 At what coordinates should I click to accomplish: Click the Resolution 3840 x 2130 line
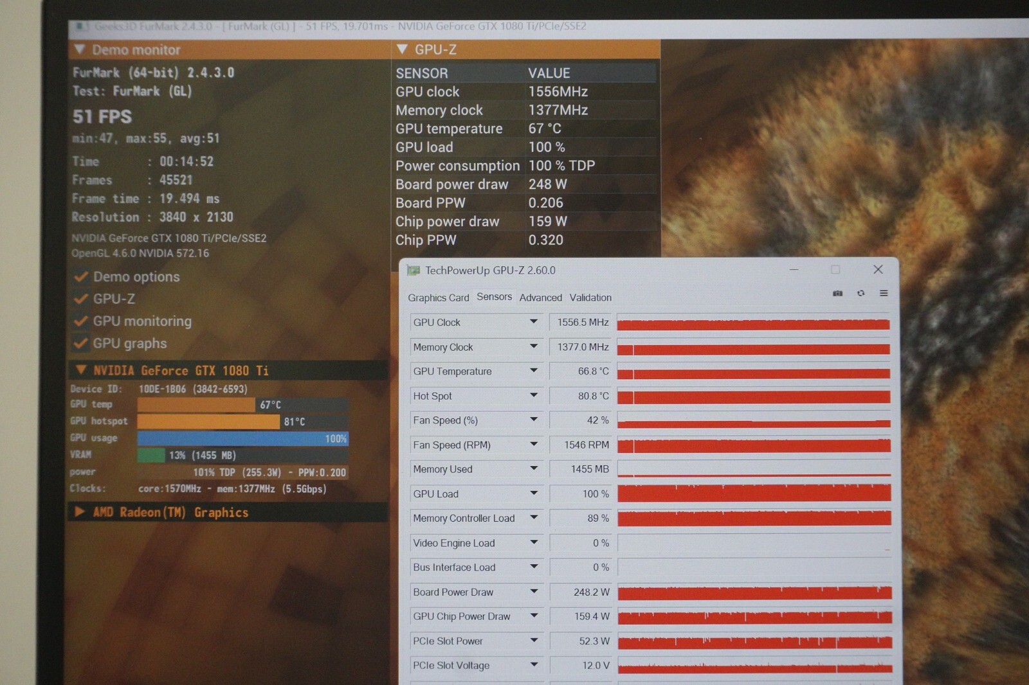(152, 217)
